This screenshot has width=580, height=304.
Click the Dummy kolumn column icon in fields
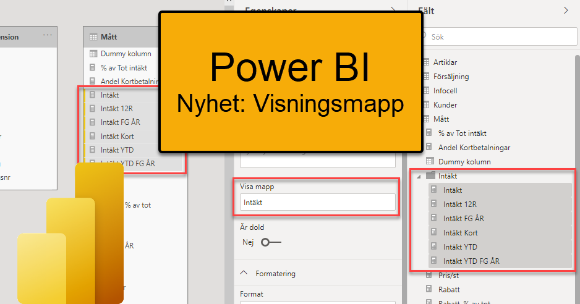pyautogui.click(x=430, y=162)
